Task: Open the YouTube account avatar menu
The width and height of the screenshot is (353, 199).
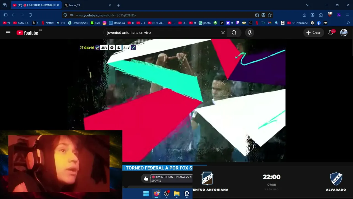Action: click(x=344, y=33)
